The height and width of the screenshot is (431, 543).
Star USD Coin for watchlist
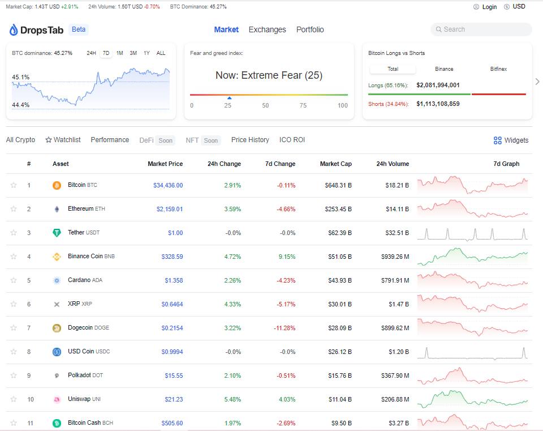(14, 352)
